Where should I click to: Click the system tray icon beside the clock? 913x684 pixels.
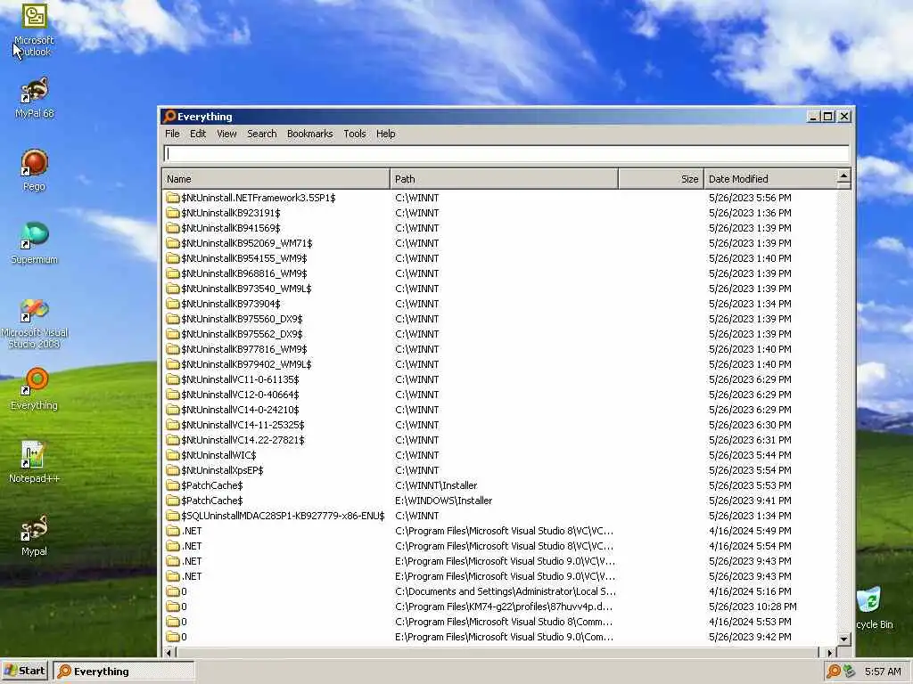click(x=850, y=672)
